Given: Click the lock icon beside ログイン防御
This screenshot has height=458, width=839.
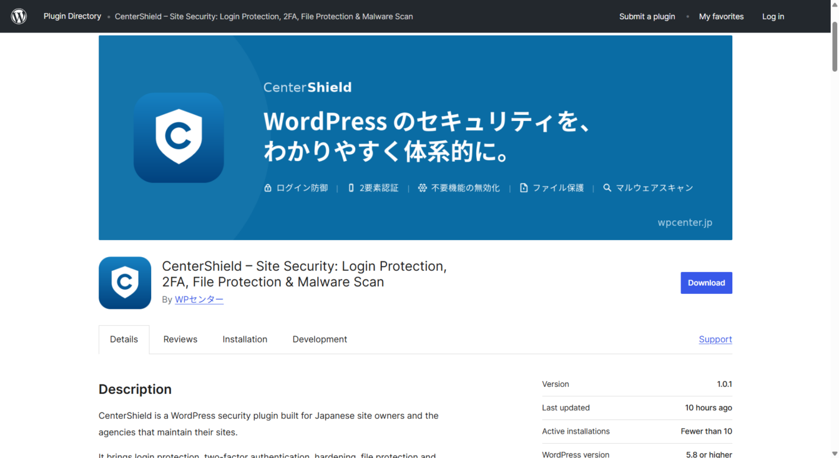Looking at the screenshot, I should [268, 188].
